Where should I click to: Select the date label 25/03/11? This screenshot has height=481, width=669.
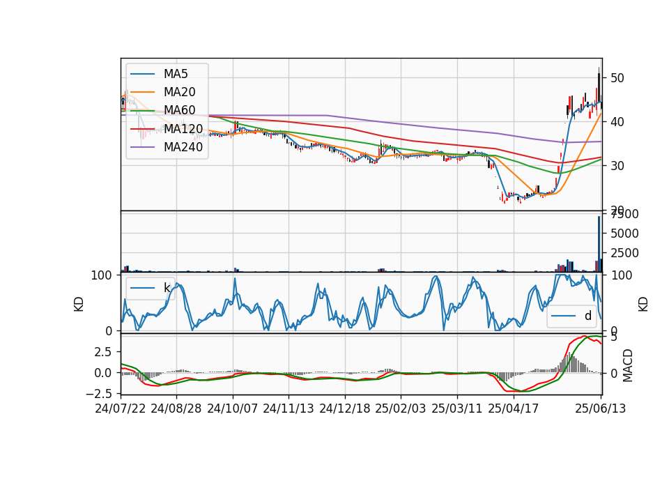[x=457, y=409]
